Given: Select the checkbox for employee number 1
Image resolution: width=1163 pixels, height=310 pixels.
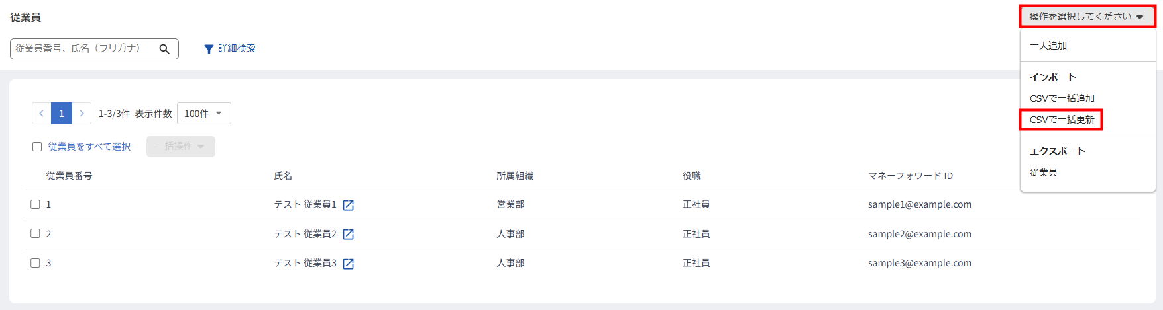Looking at the screenshot, I should point(35,204).
